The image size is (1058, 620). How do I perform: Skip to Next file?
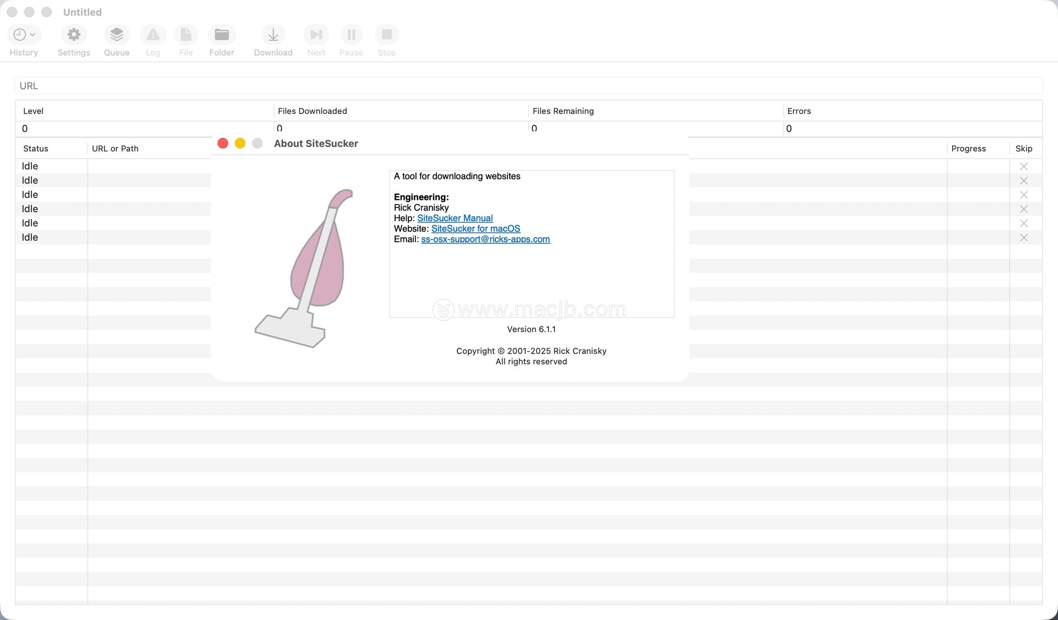[x=316, y=35]
